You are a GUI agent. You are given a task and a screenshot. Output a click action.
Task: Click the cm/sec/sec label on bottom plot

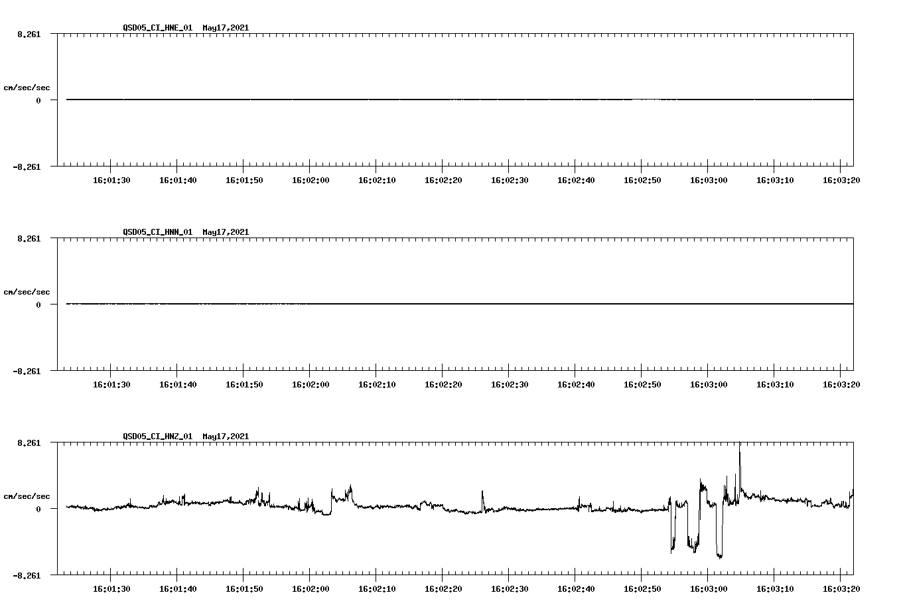click(27, 496)
